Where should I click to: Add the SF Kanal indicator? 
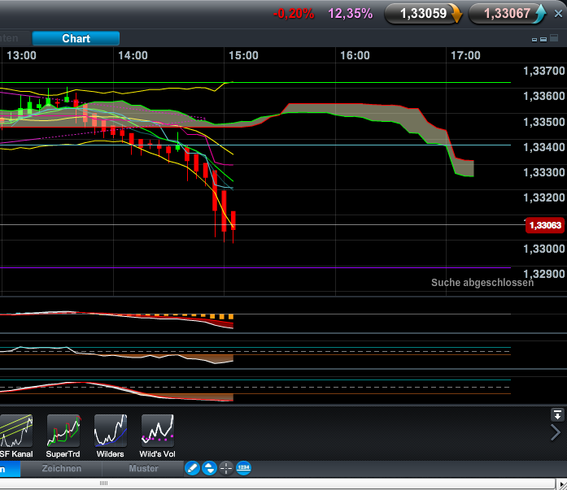16,436
